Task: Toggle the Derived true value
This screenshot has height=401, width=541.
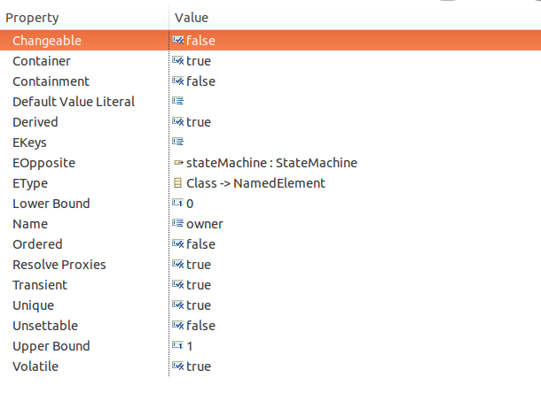Action: 199,122
